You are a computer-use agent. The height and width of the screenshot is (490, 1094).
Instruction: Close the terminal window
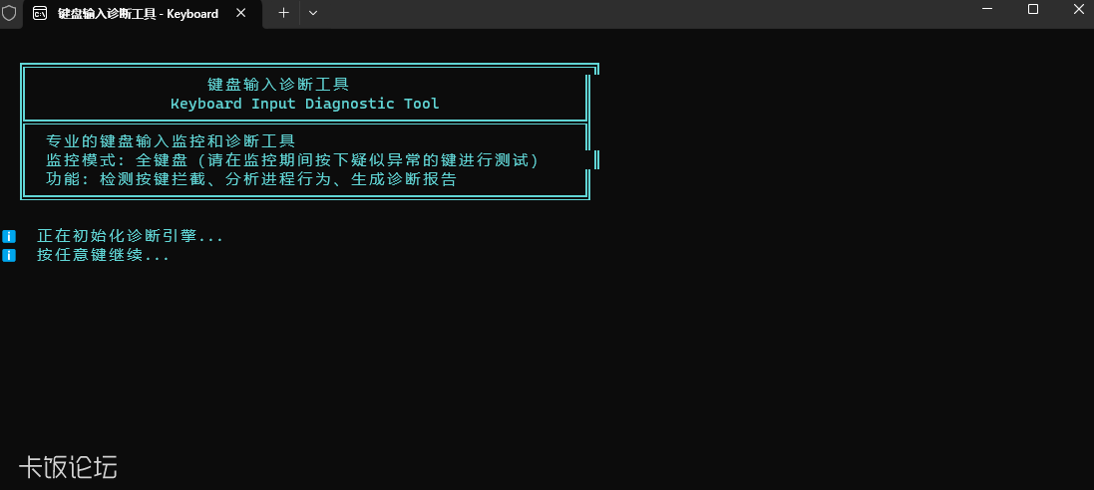coord(1079,9)
